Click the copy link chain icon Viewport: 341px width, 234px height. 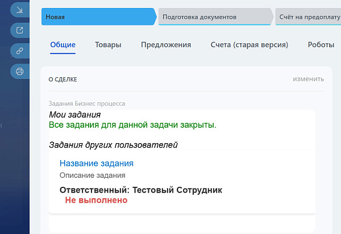click(20, 51)
